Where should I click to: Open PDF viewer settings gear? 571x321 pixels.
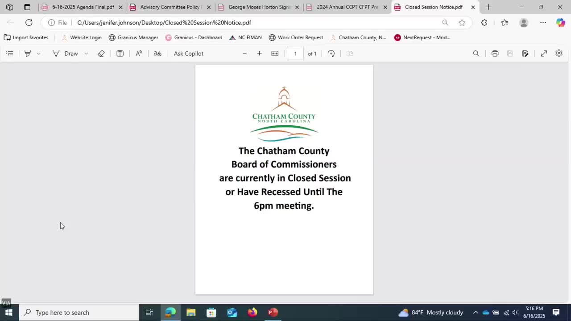coord(559,53)
